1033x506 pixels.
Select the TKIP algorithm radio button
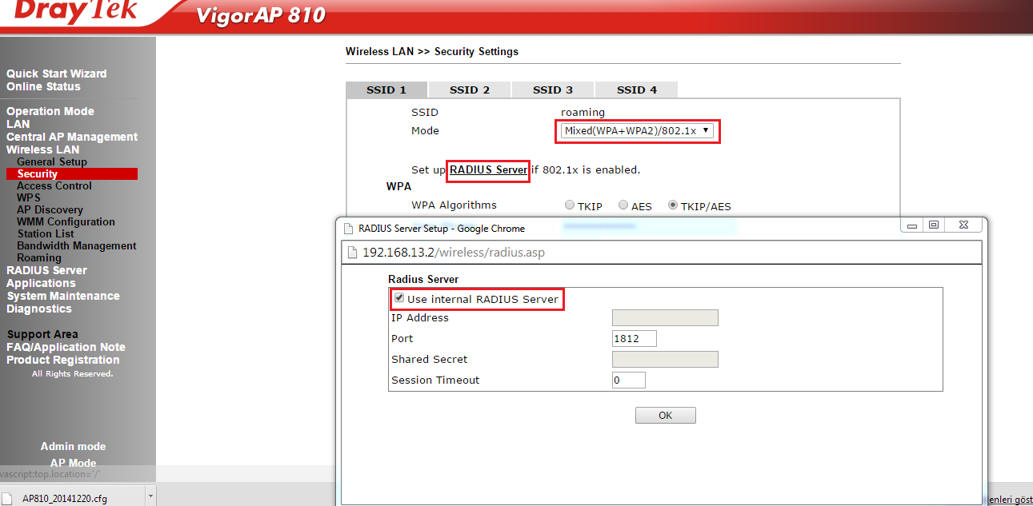tap(570, 205)
